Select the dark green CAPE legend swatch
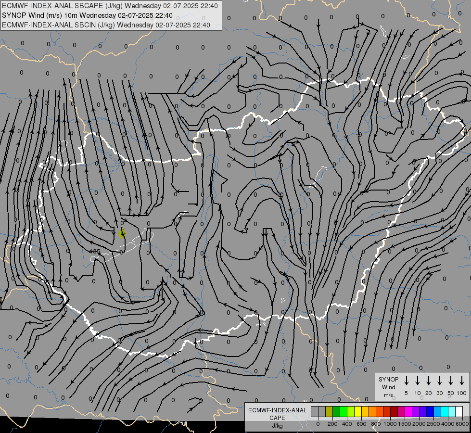The width and height of the screenshot is (471, 433). 336,411
